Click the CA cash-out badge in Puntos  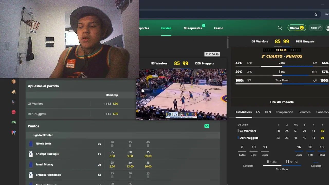point(207,126)
